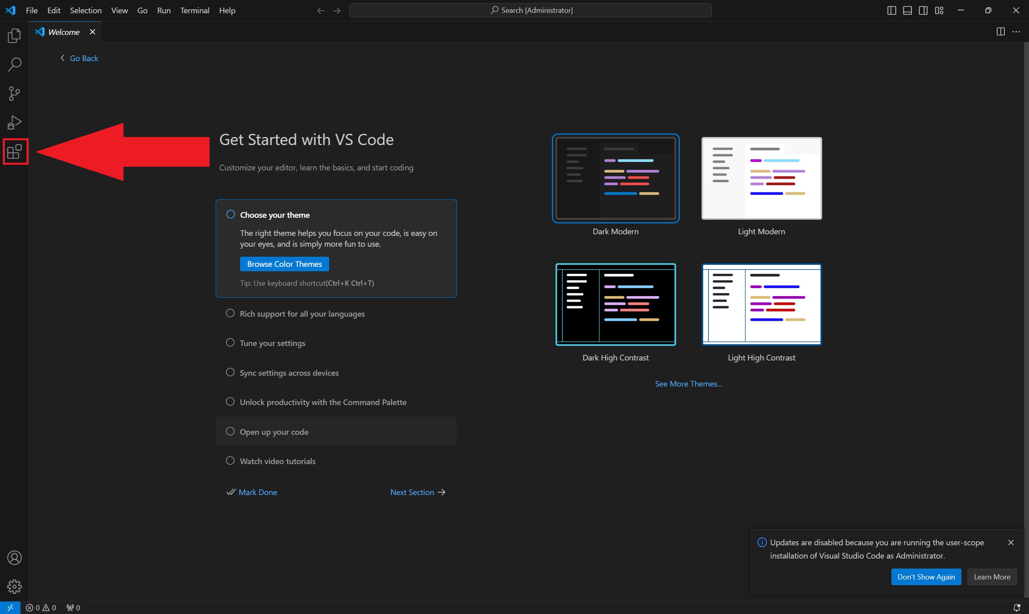
Task: Check off the Command Palette productivity step
Action: click(230, 402)
